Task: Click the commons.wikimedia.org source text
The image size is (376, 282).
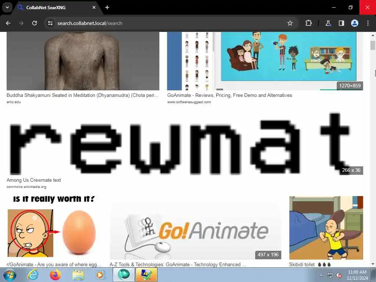Action: click(26, 187)
